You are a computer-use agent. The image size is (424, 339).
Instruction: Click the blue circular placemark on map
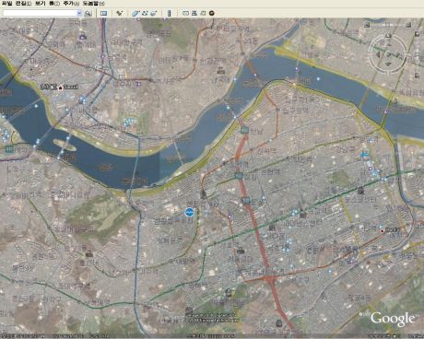click(190, 212)
